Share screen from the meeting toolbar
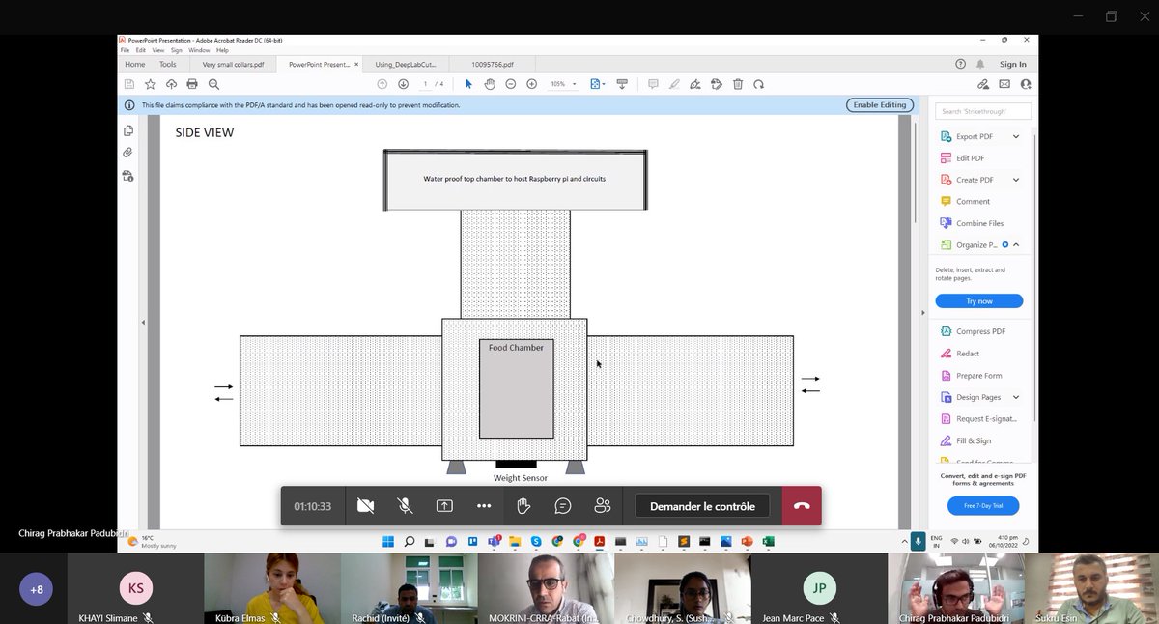Viewport: 1159px width, 624px height. coord(444,506)
